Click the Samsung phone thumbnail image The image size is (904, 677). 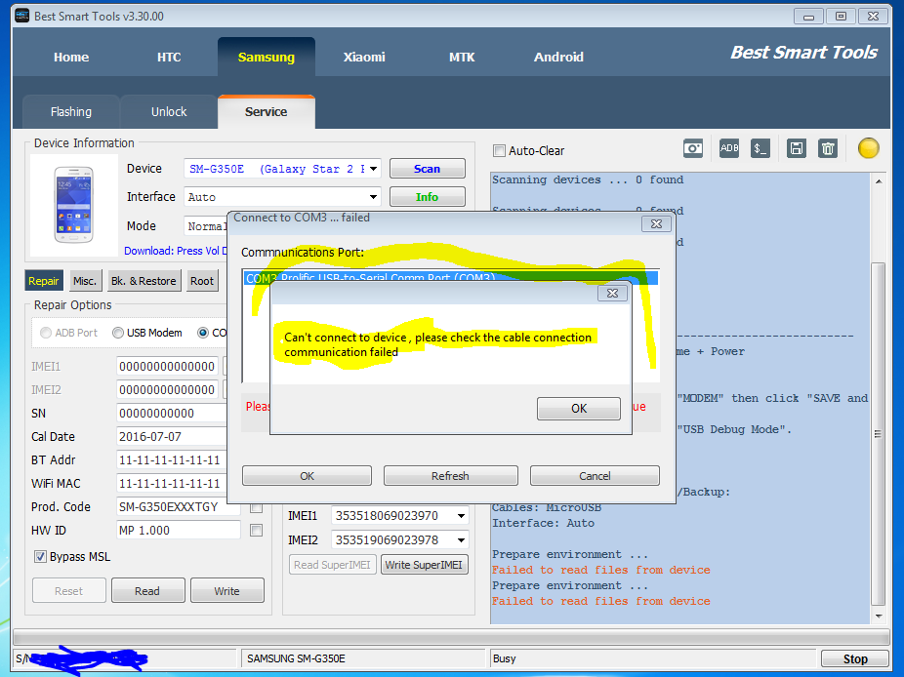click(x=74, y=204)
